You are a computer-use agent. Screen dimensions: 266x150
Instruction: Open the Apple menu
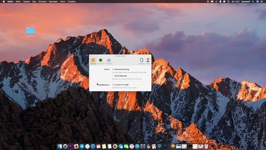click(4, 2)
